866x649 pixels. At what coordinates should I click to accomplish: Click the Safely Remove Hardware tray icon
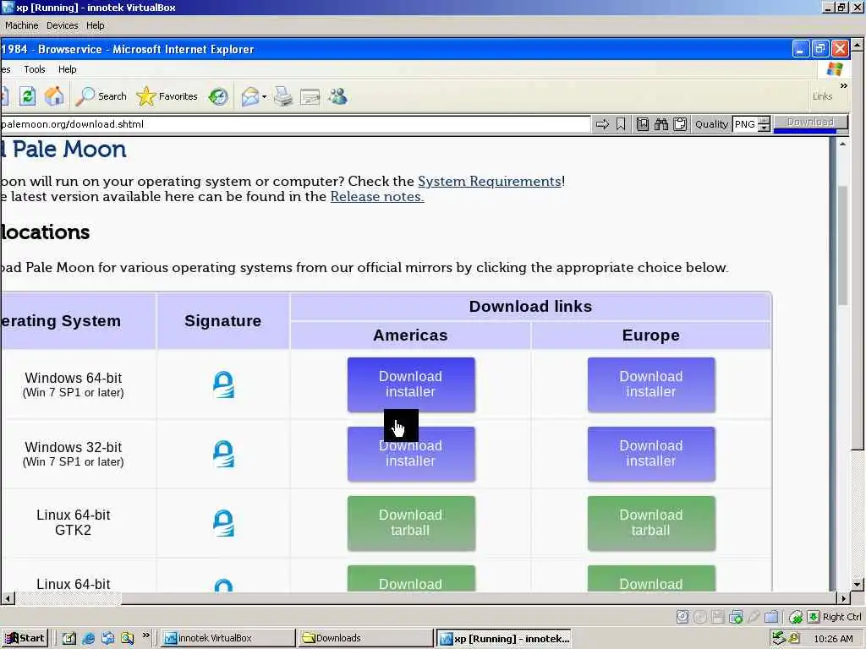click(779, 638)
